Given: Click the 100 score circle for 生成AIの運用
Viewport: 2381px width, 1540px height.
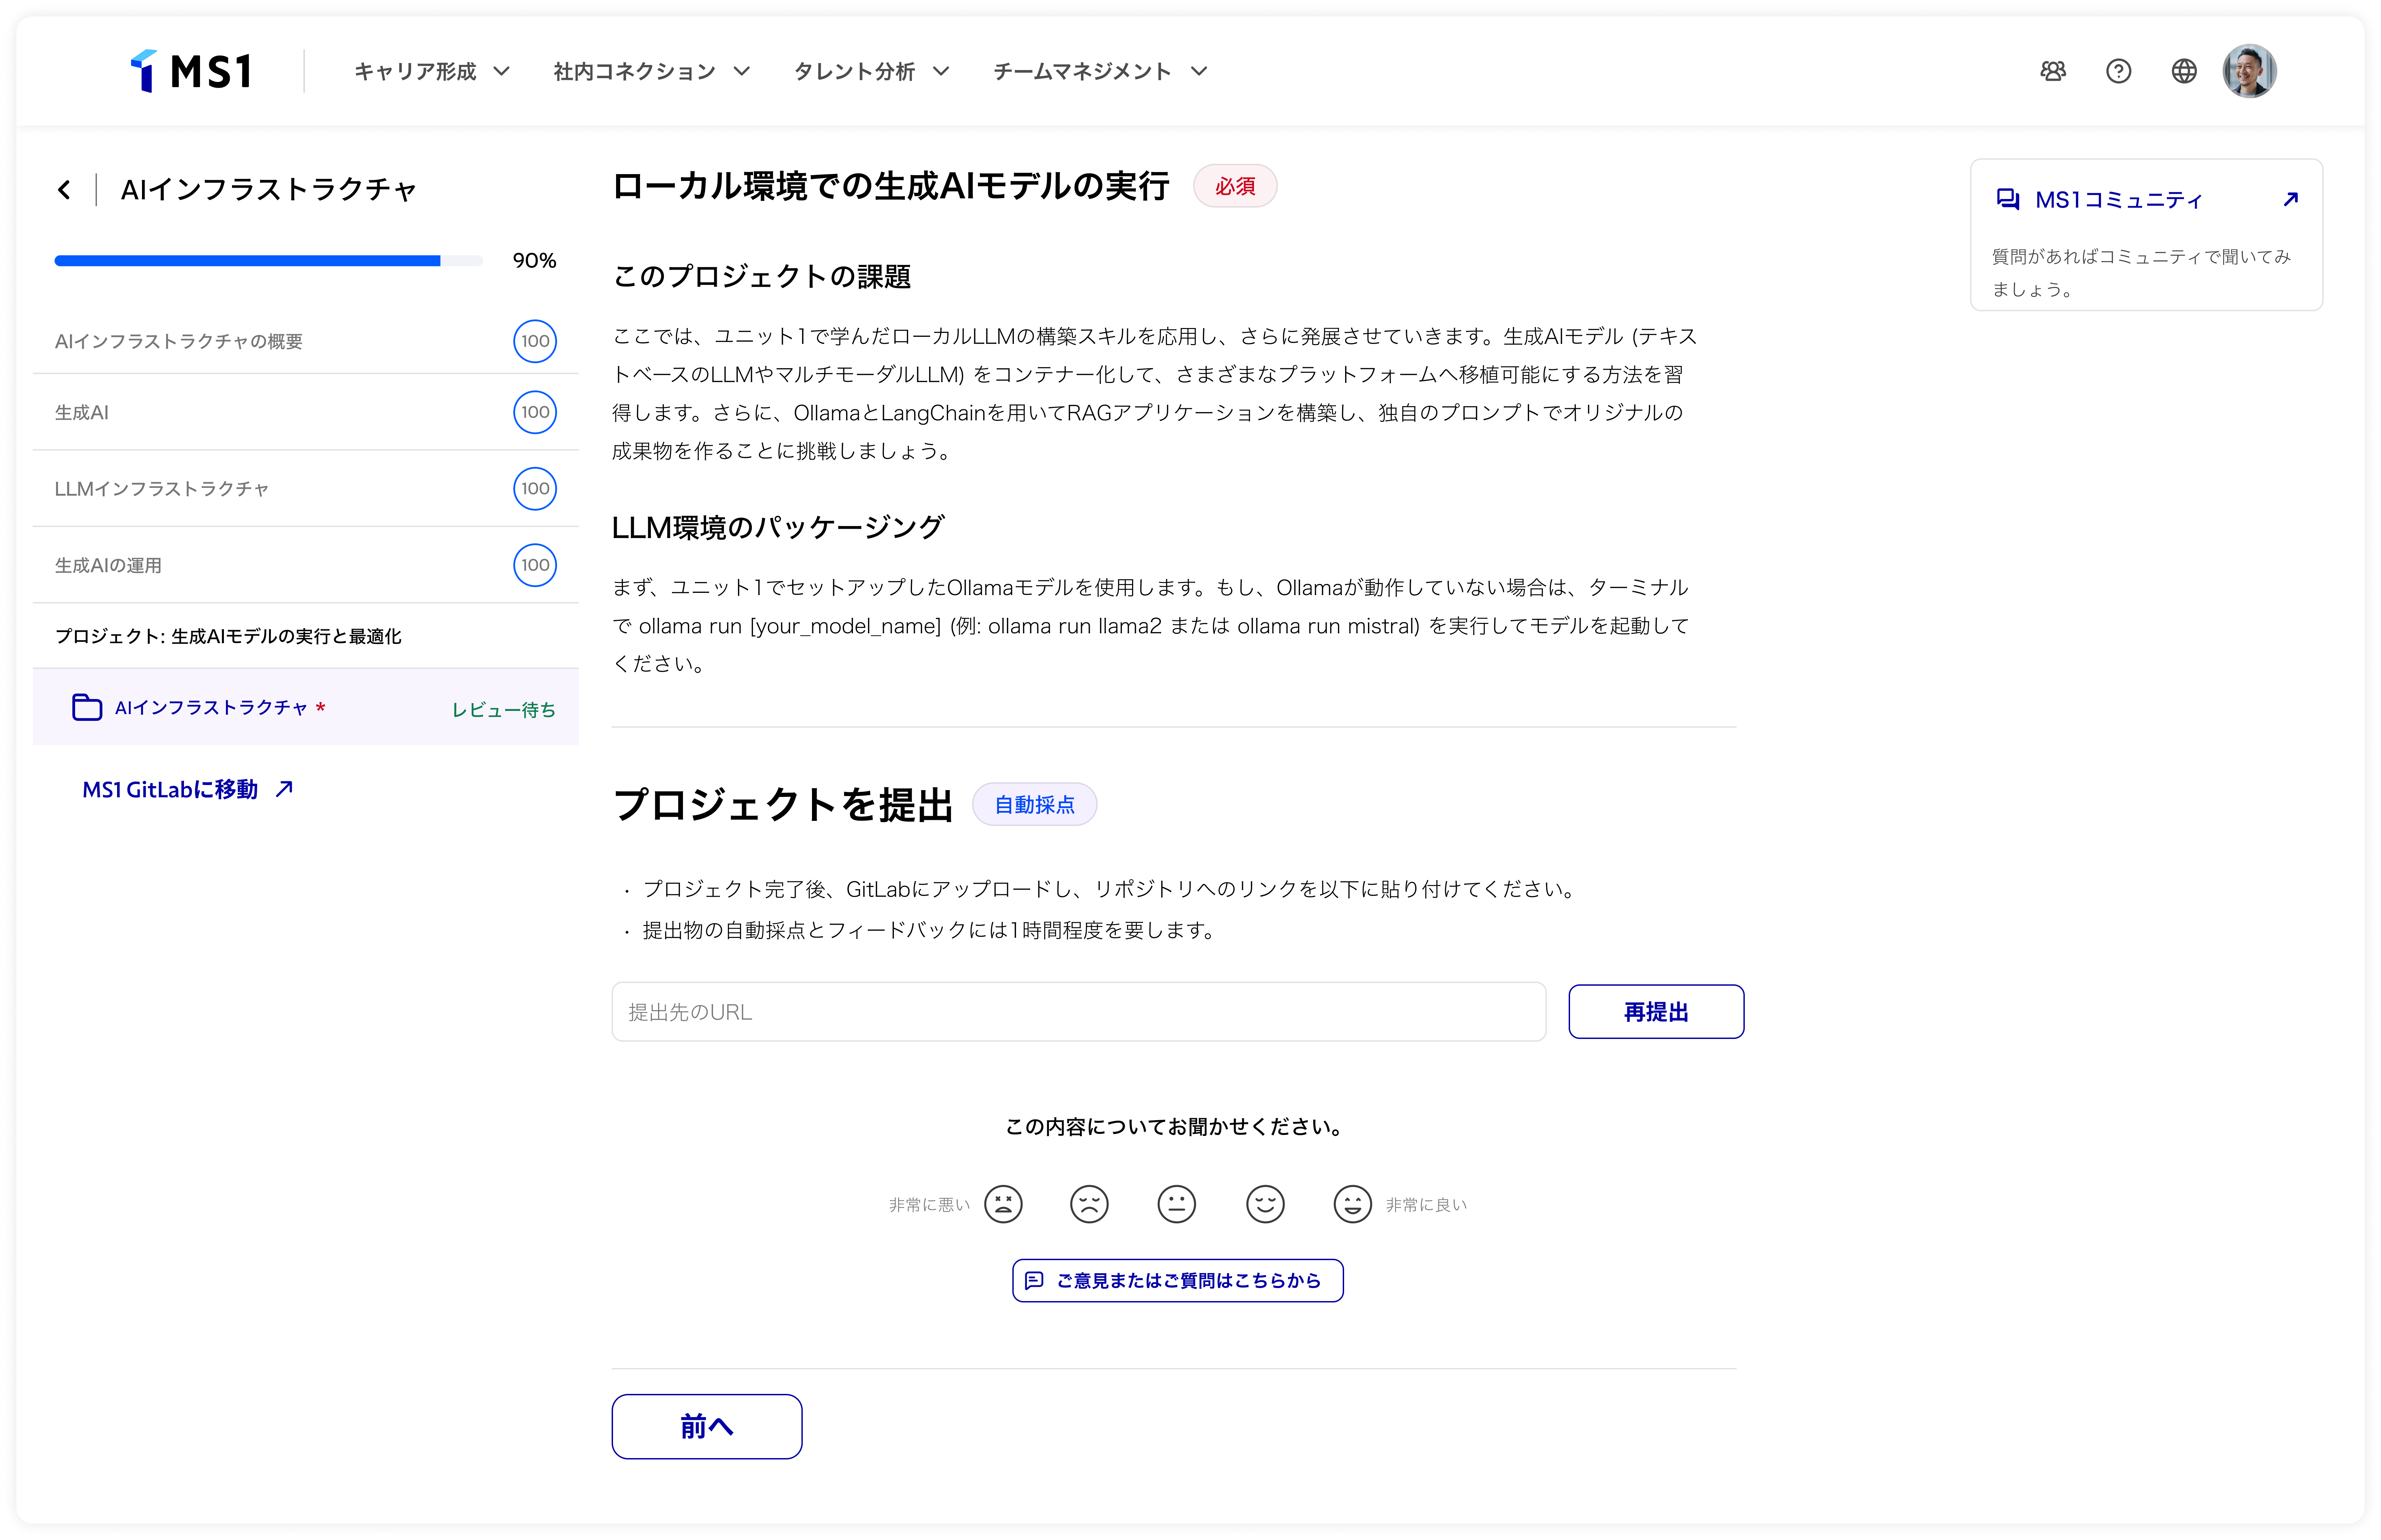Looking at the screenshot, I should click(x=535, y=565).
